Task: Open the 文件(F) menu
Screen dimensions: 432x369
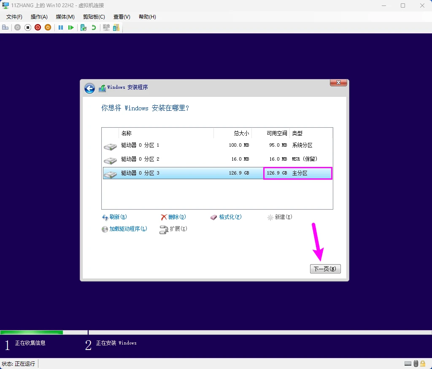Action: [14, 17]
